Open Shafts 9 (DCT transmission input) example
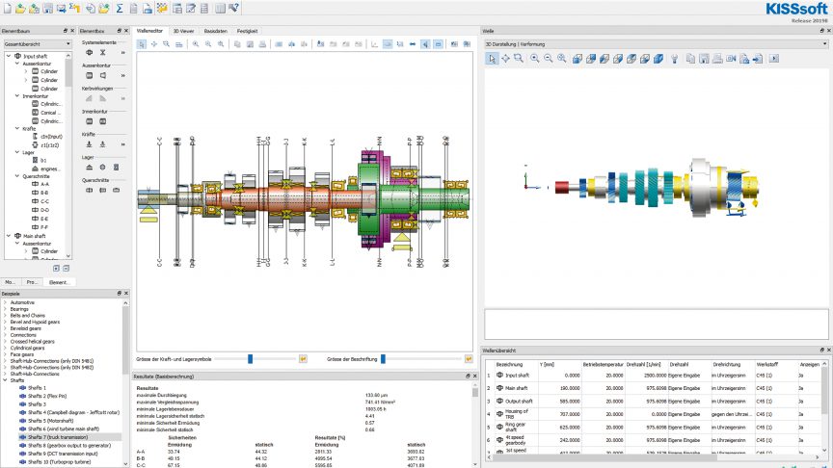This screenshot has height=468, width=833. click(x=63, y=454)
